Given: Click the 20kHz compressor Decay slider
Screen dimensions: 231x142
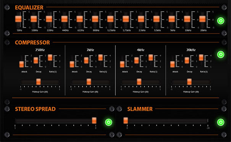Looking at the screenshot, I should (x=187, y=60).
